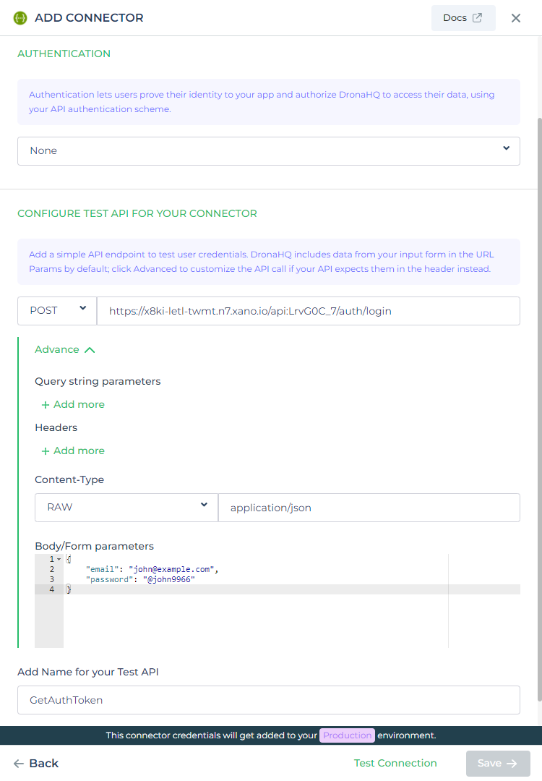Click the application/json content type field
This screenshot has width=542, height=781.
coord(369,508)
